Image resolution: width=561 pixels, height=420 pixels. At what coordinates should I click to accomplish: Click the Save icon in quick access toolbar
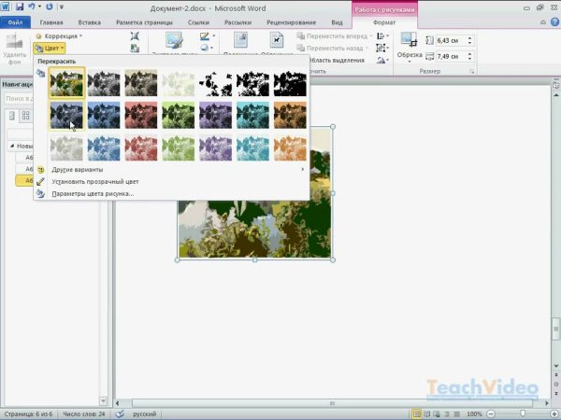(x=19, y=7)
